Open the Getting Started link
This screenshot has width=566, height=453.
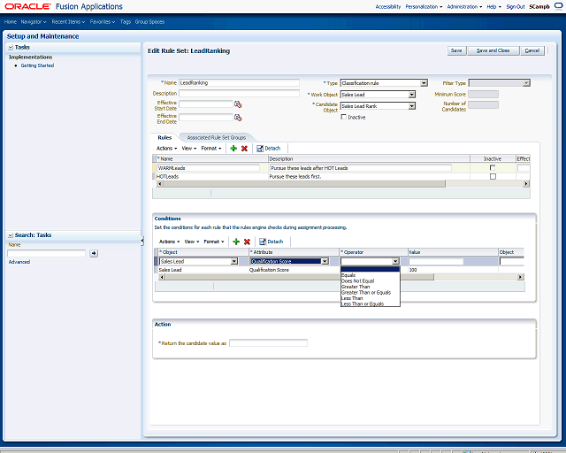click(x=37, y=65)
